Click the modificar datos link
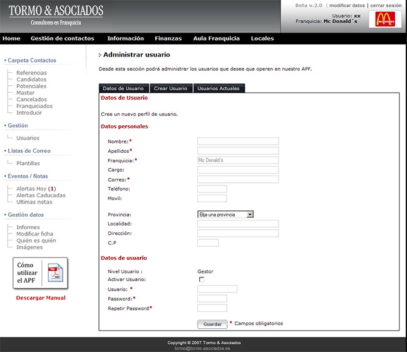The image size is (407, 352). pos(347,5)
